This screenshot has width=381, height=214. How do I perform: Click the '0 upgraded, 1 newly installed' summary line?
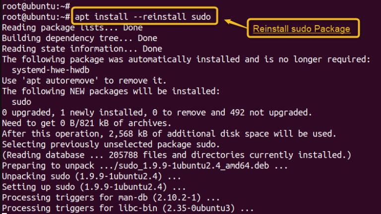157,113
